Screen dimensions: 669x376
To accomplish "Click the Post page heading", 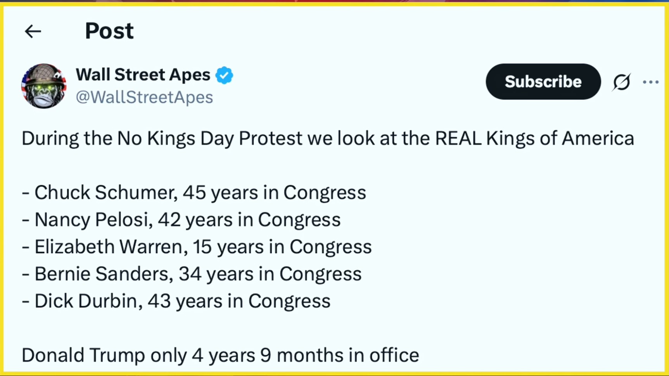I will (x=109, y=31).
